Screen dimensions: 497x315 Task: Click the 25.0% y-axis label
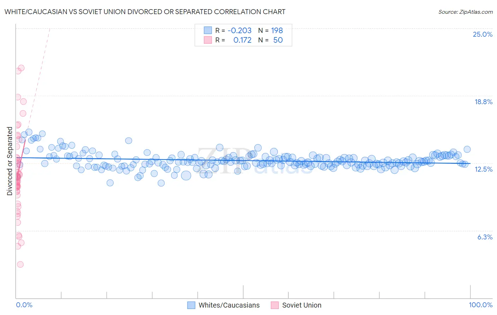(483, 34)
